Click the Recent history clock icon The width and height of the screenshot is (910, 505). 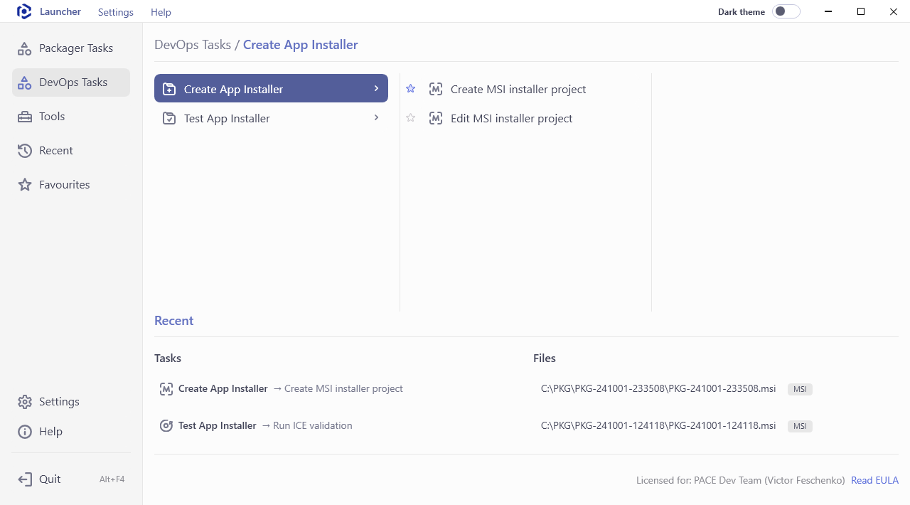click(x=25, y=151)
